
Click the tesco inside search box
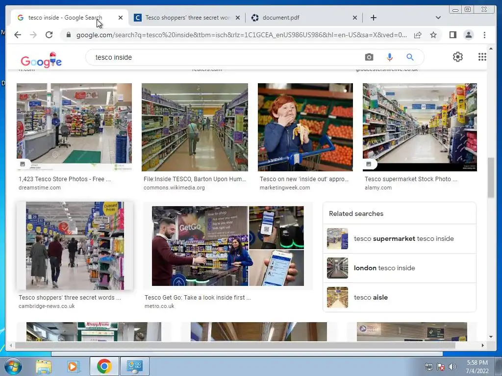click(224, 57)
